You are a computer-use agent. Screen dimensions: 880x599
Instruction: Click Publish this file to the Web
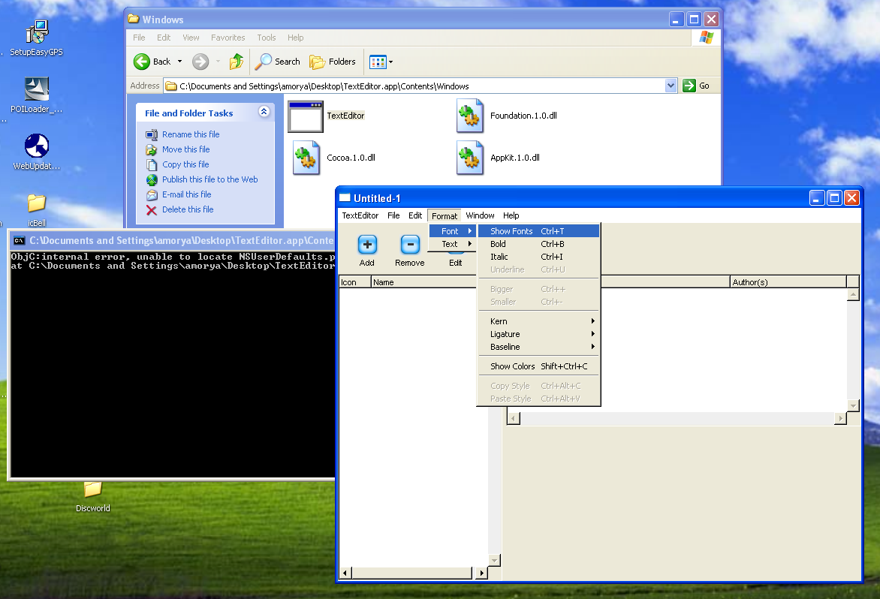[x=210, y=179]
